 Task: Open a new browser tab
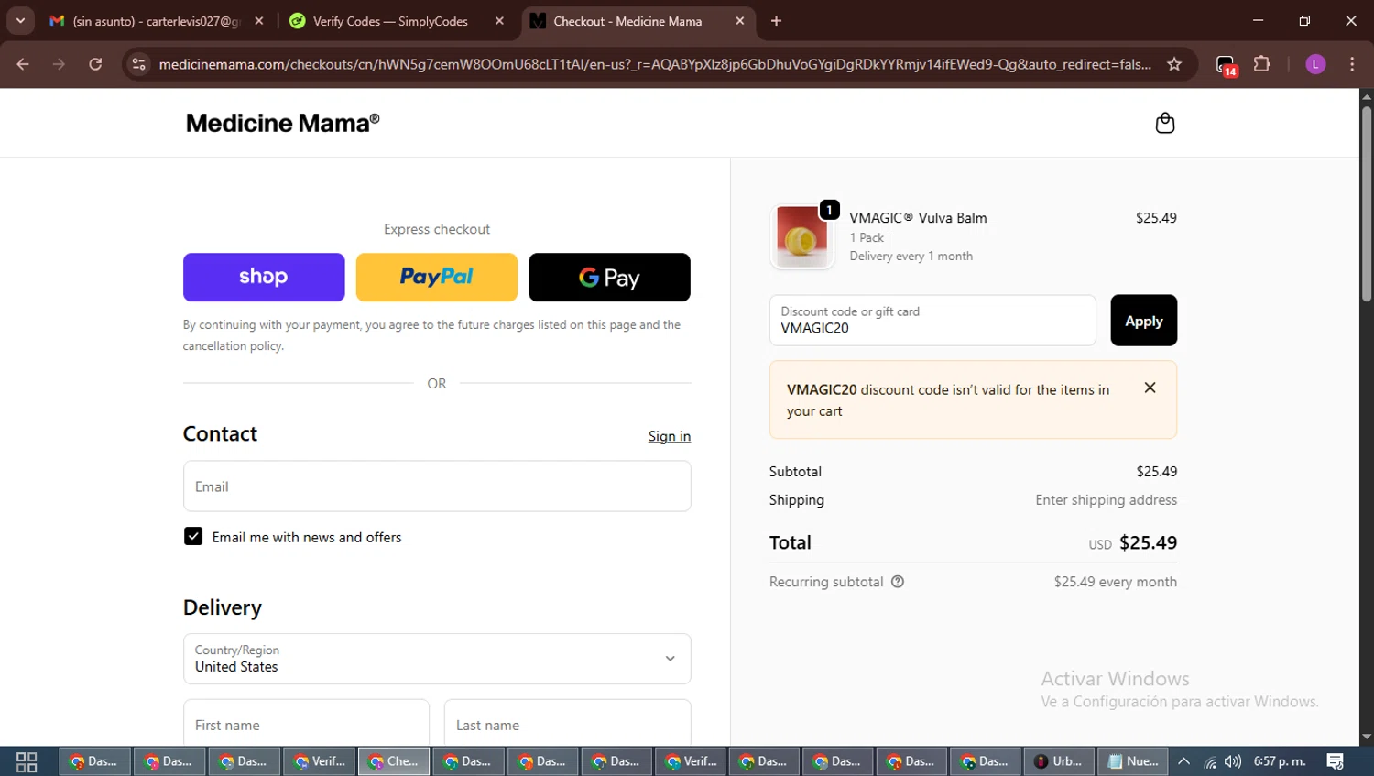click(776, 21)
